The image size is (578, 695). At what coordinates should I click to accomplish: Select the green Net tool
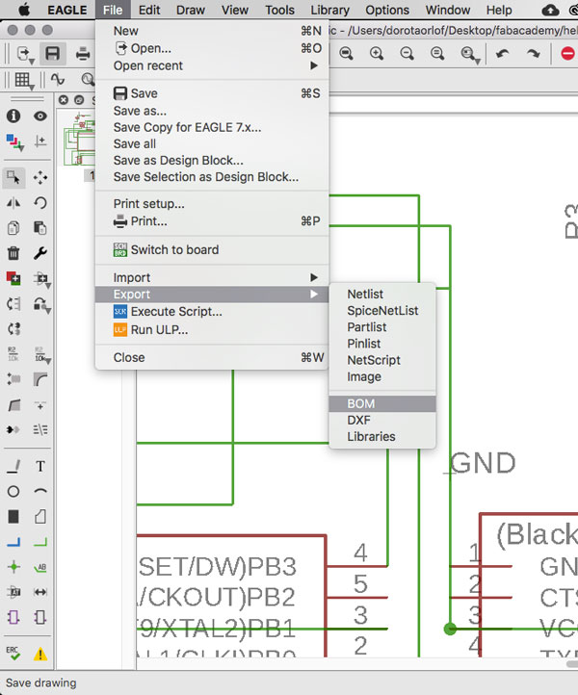coord(40,542)
